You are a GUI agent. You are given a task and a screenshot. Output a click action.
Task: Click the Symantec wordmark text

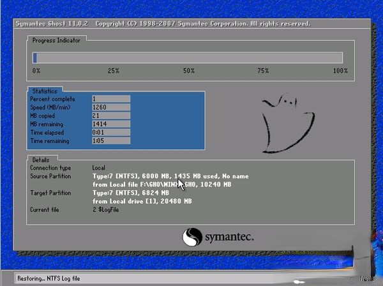pos(229,237)
